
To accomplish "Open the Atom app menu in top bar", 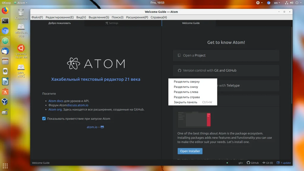I will click(x=21, y=3).
